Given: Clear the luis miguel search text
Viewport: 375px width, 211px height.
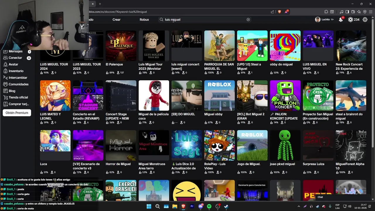Looking at the screenshot, I should pyautogui.click(x=248, y=20).
